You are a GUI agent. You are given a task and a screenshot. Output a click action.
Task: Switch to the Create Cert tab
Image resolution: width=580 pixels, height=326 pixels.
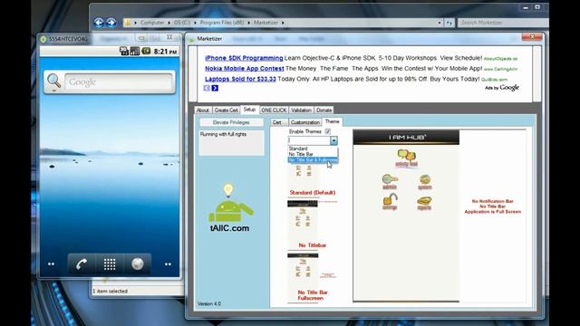226,110
